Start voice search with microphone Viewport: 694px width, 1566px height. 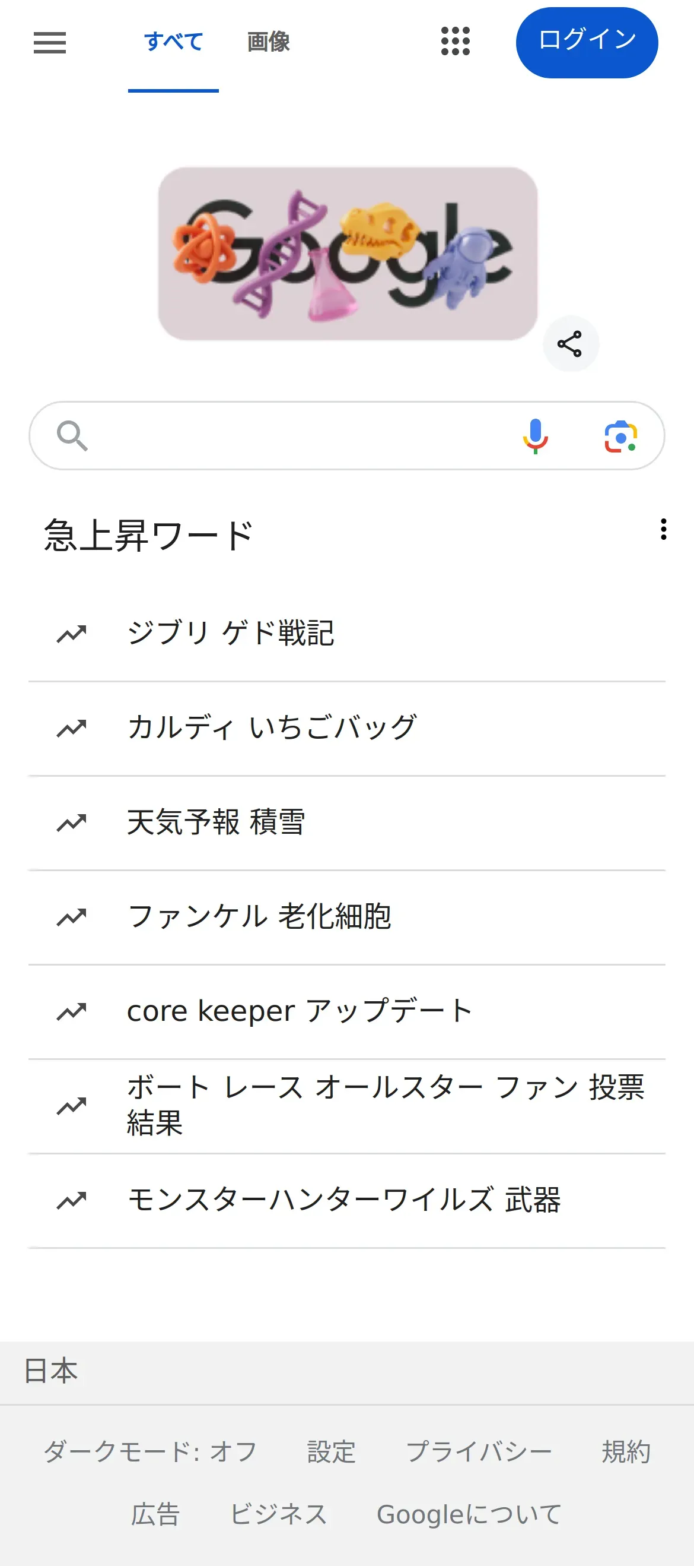[x=535, y=436]
